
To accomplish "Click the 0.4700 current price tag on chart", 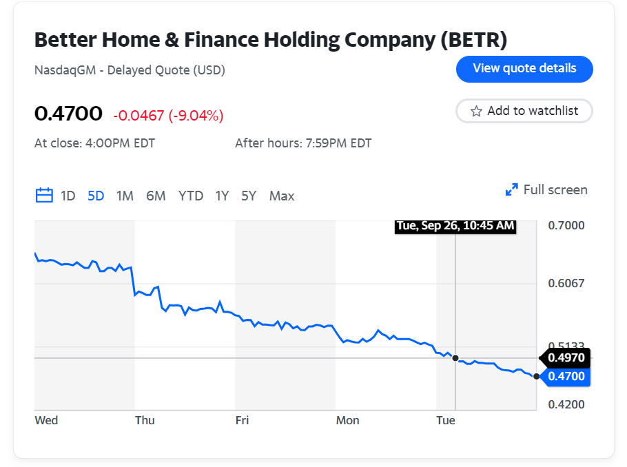I will click(566, 376).
